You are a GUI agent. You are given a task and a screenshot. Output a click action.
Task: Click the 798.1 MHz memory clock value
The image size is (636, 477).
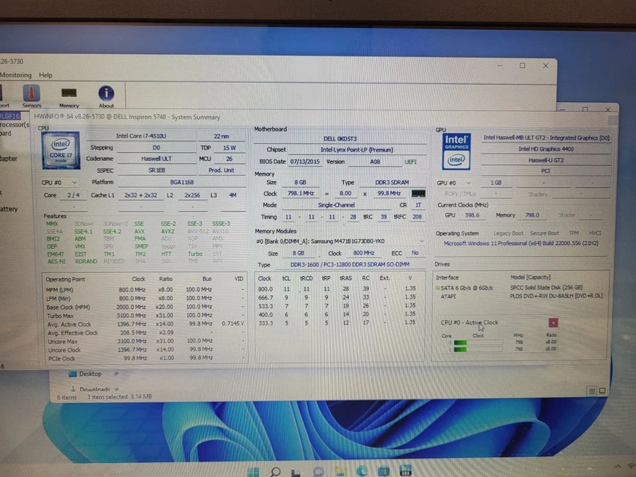(301, 193)
